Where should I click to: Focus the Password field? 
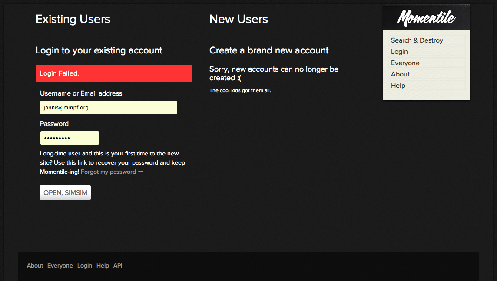pos(70,138)
